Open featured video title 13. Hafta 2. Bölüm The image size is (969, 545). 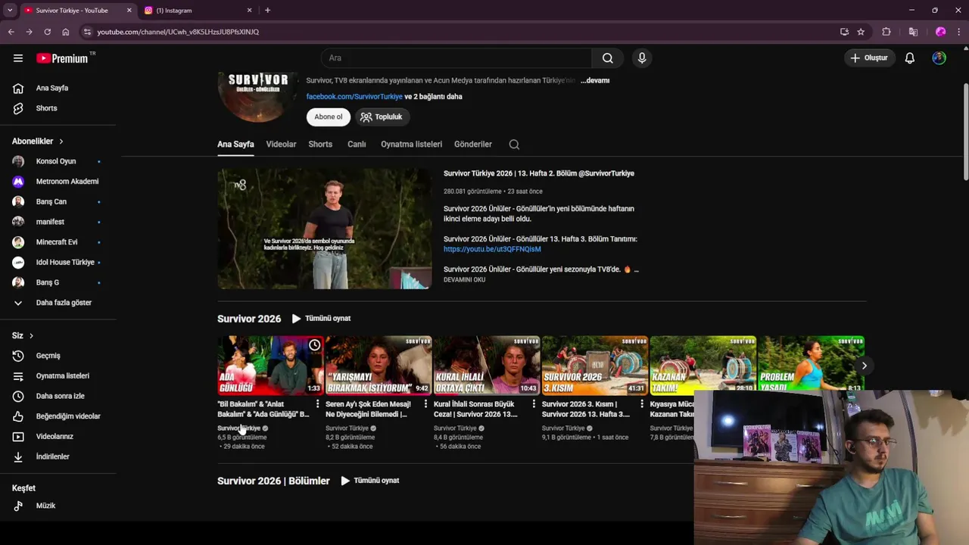539,173
